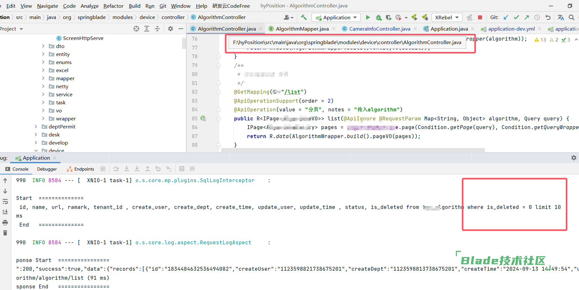
Task: Open the Refactor menu
Action: tap(113, 6)
